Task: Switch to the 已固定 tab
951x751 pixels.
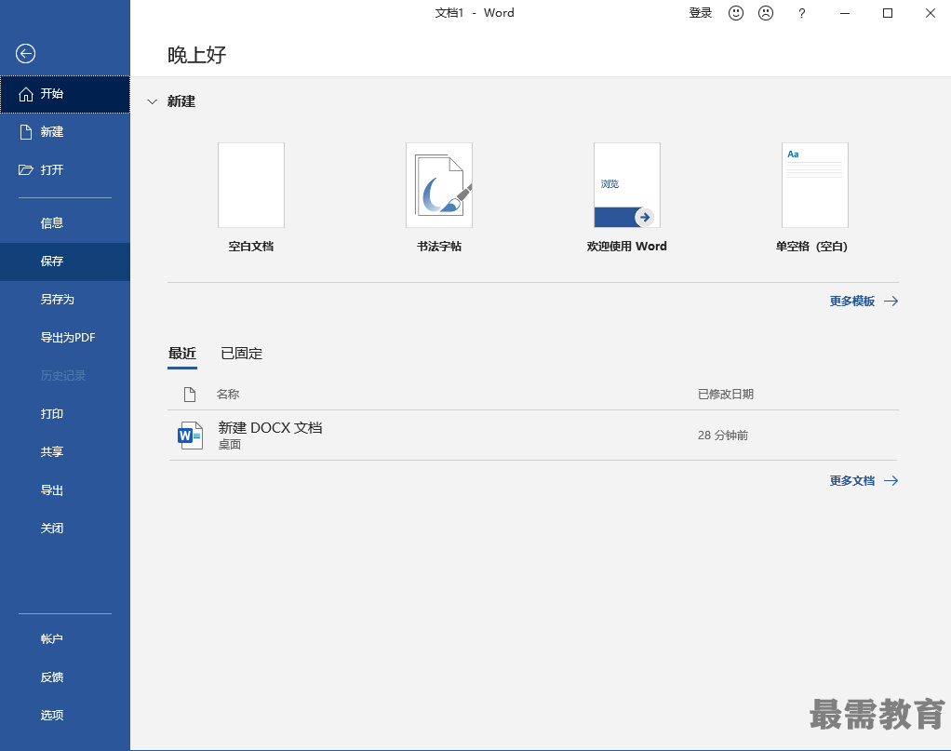Action: (x=241, y=354)
